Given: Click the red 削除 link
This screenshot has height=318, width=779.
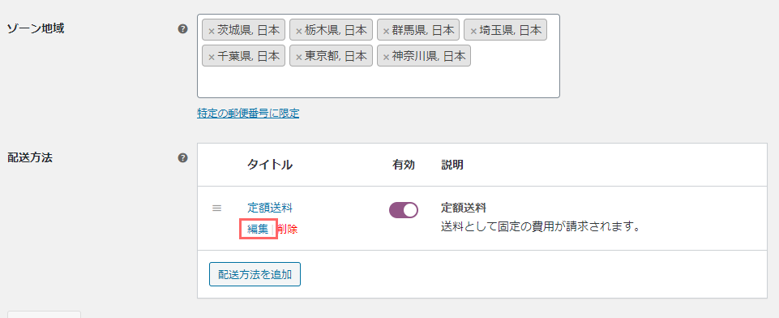Looking at the screenshot, I should click(x=287, y=229).
